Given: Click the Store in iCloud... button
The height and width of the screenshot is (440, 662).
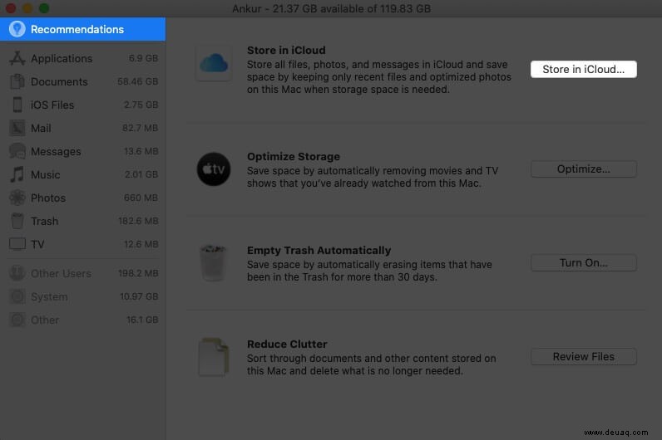Looking at the screenshot, I should 584,69.
